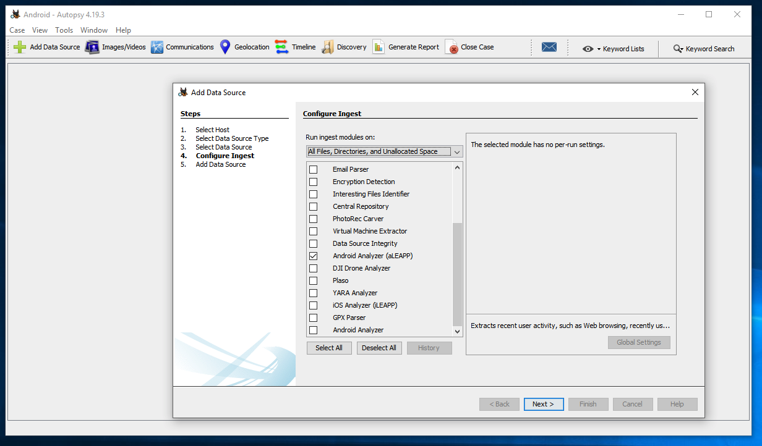Maximize the Autopsy main window
The image size is (762, 446).
[709, 14]
